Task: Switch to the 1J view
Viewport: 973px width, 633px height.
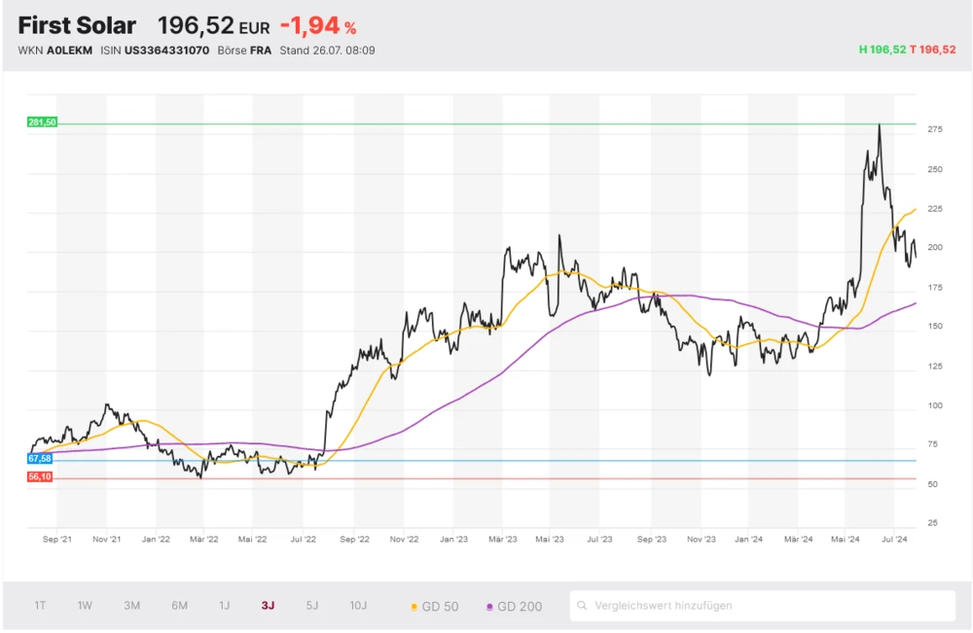Action: pyautogui.click(x=224, y=606)
